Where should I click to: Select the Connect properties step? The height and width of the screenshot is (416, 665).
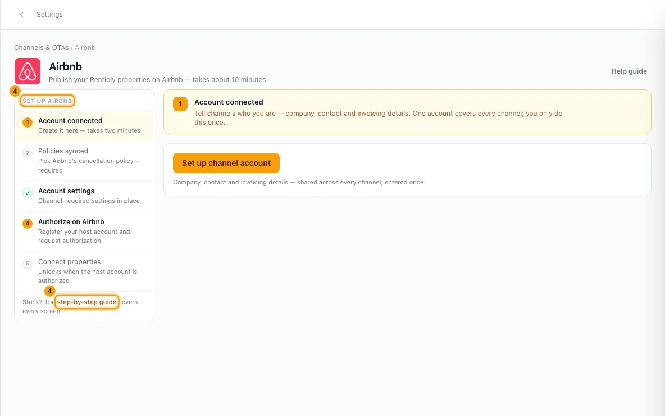point(84,271)
